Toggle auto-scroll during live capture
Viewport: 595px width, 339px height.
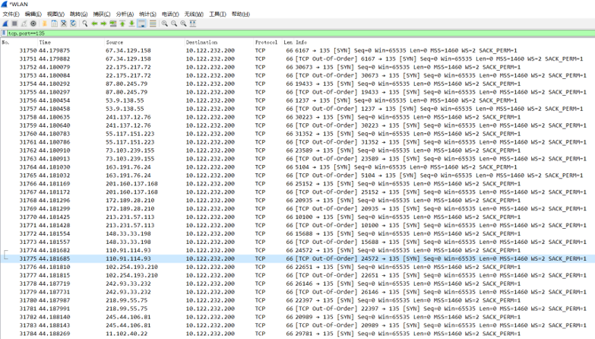pos(141,24)
